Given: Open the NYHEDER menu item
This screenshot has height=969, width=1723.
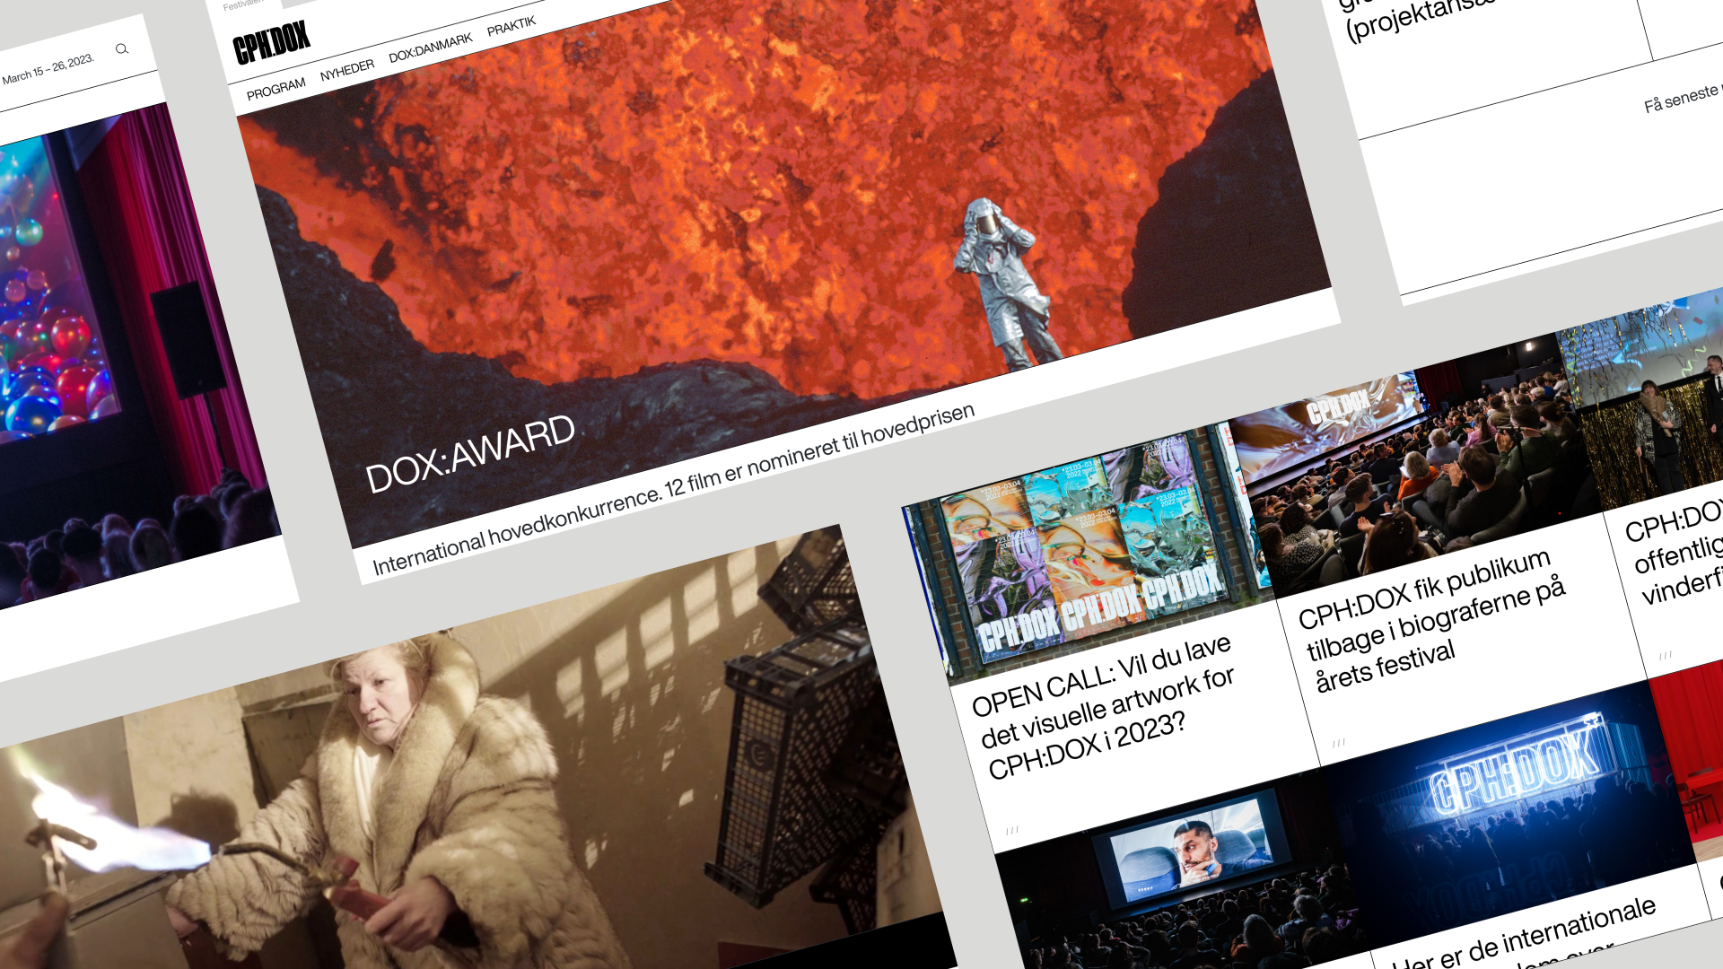Looking at the screenshot, I should (347, 71).
